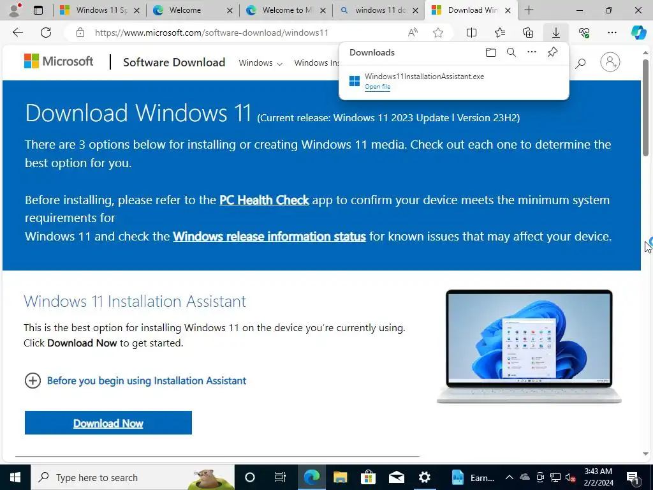653x490 pixels.
Task: View site information lock icon
Action: point(80,33)
